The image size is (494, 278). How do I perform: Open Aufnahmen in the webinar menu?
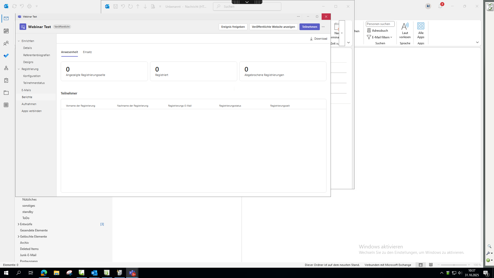pos(29,104)
